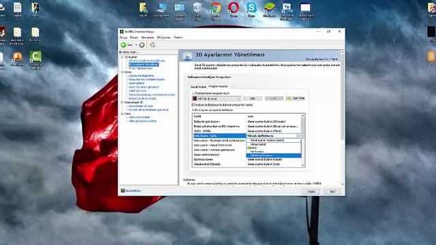Screen dimensions: 436x245
Task: Select the 'CUDA - GPU'lar' settings row
Action: 248,131
